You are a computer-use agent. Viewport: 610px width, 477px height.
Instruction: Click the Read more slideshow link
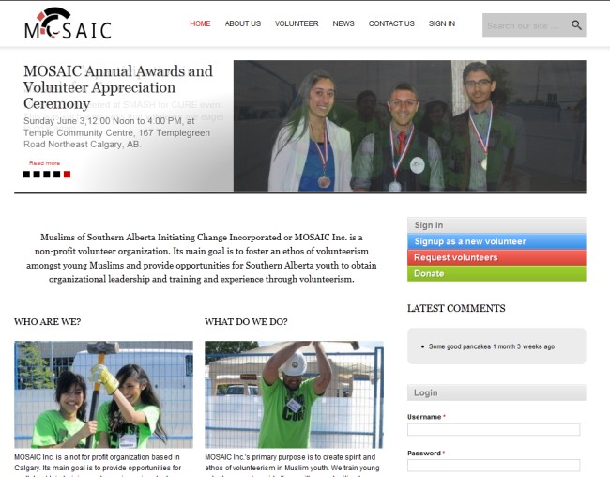(x=44, y=162)
